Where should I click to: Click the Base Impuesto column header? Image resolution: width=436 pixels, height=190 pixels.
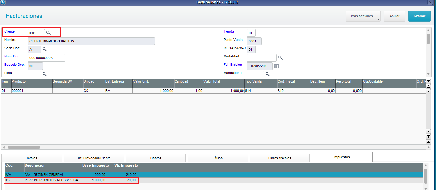click(x=98, y=167)
